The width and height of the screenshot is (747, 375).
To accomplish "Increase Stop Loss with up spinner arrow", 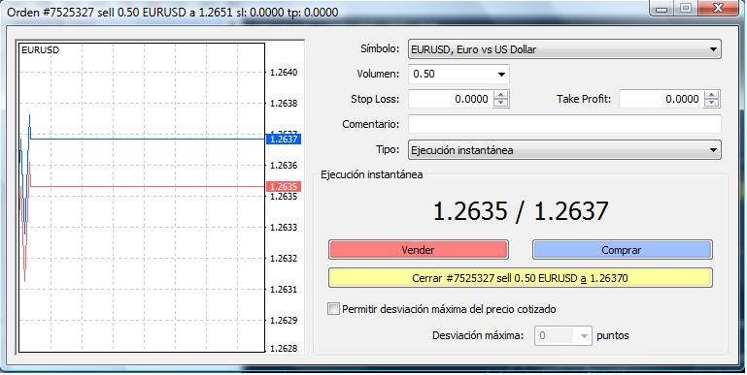I will point(500,95).
